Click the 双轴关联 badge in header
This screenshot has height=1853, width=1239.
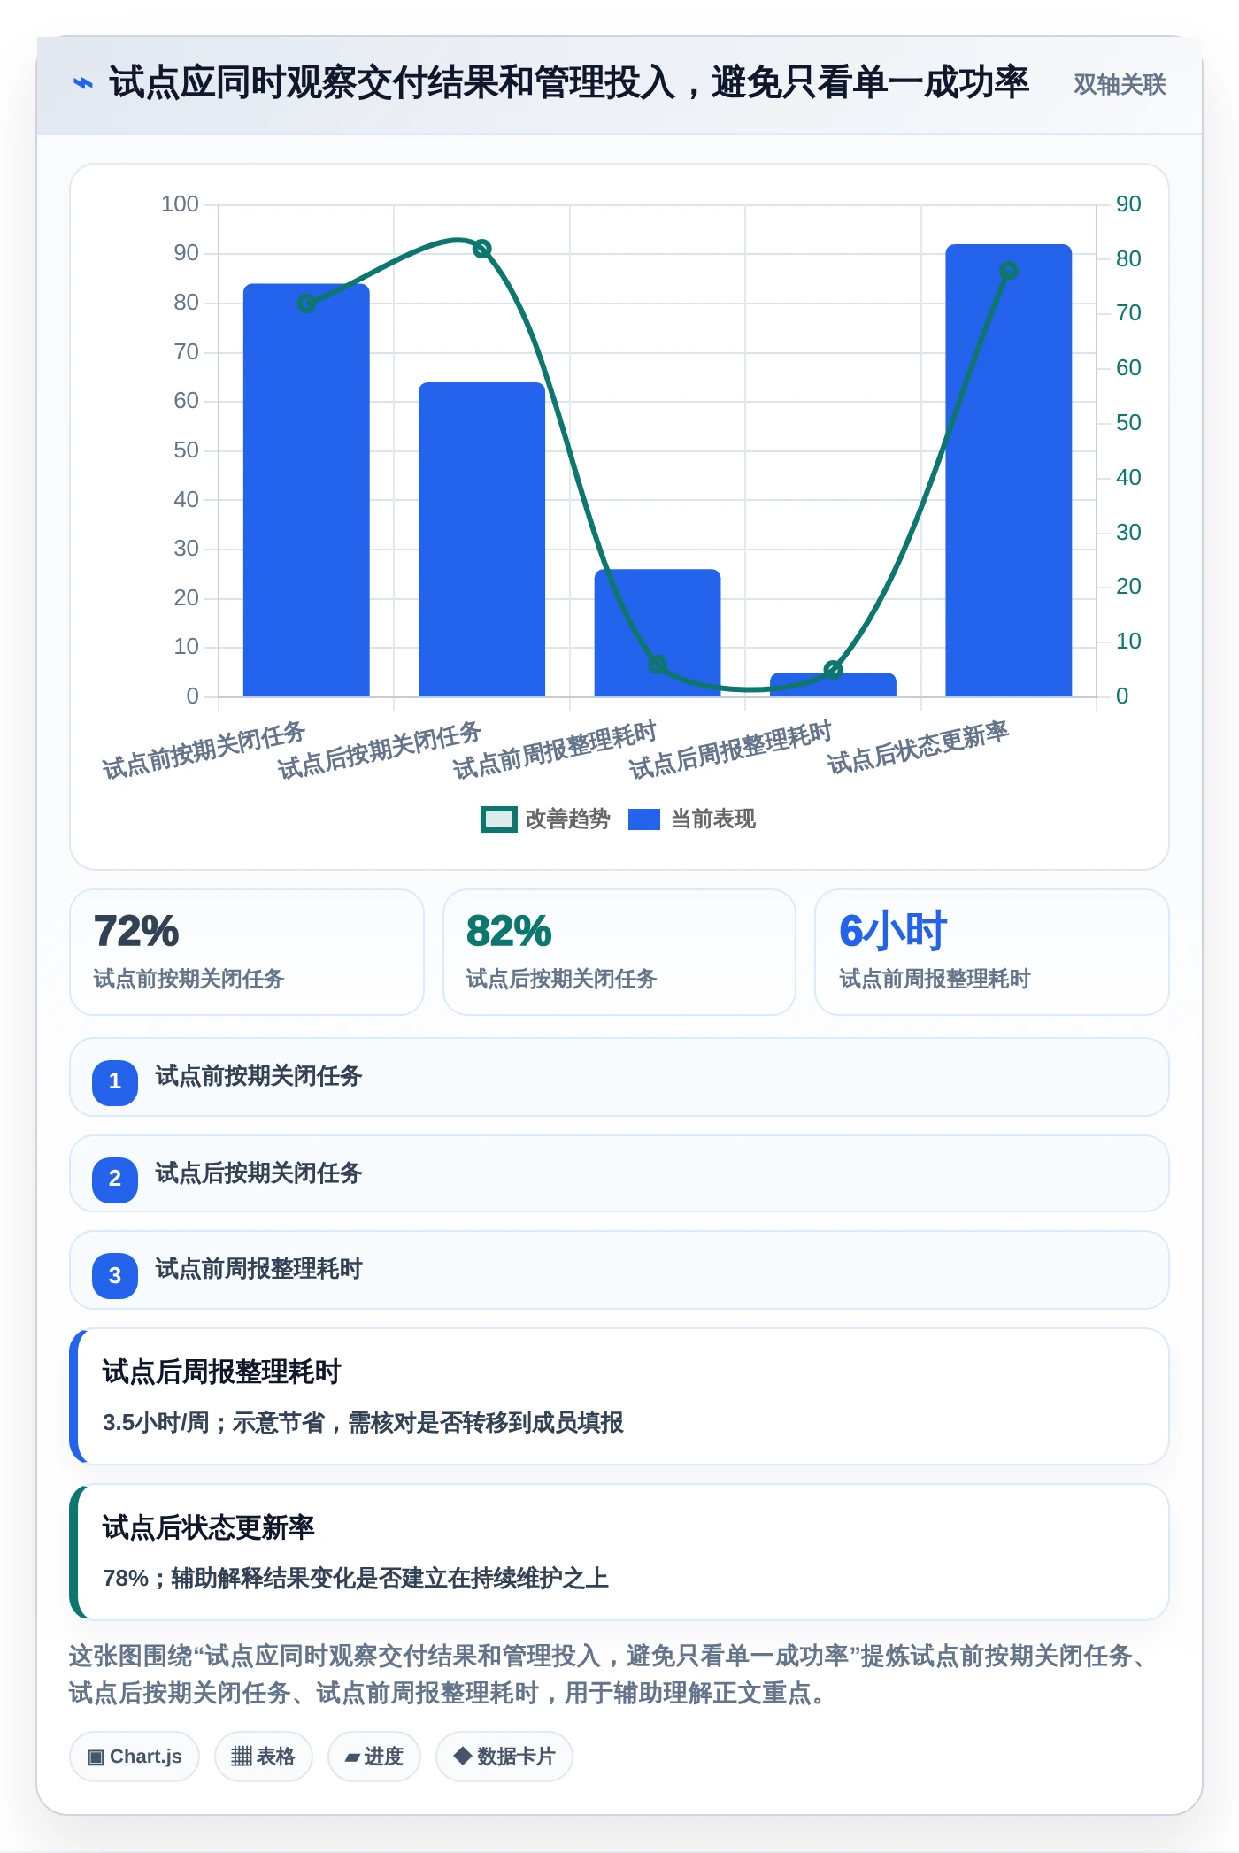1120,84
